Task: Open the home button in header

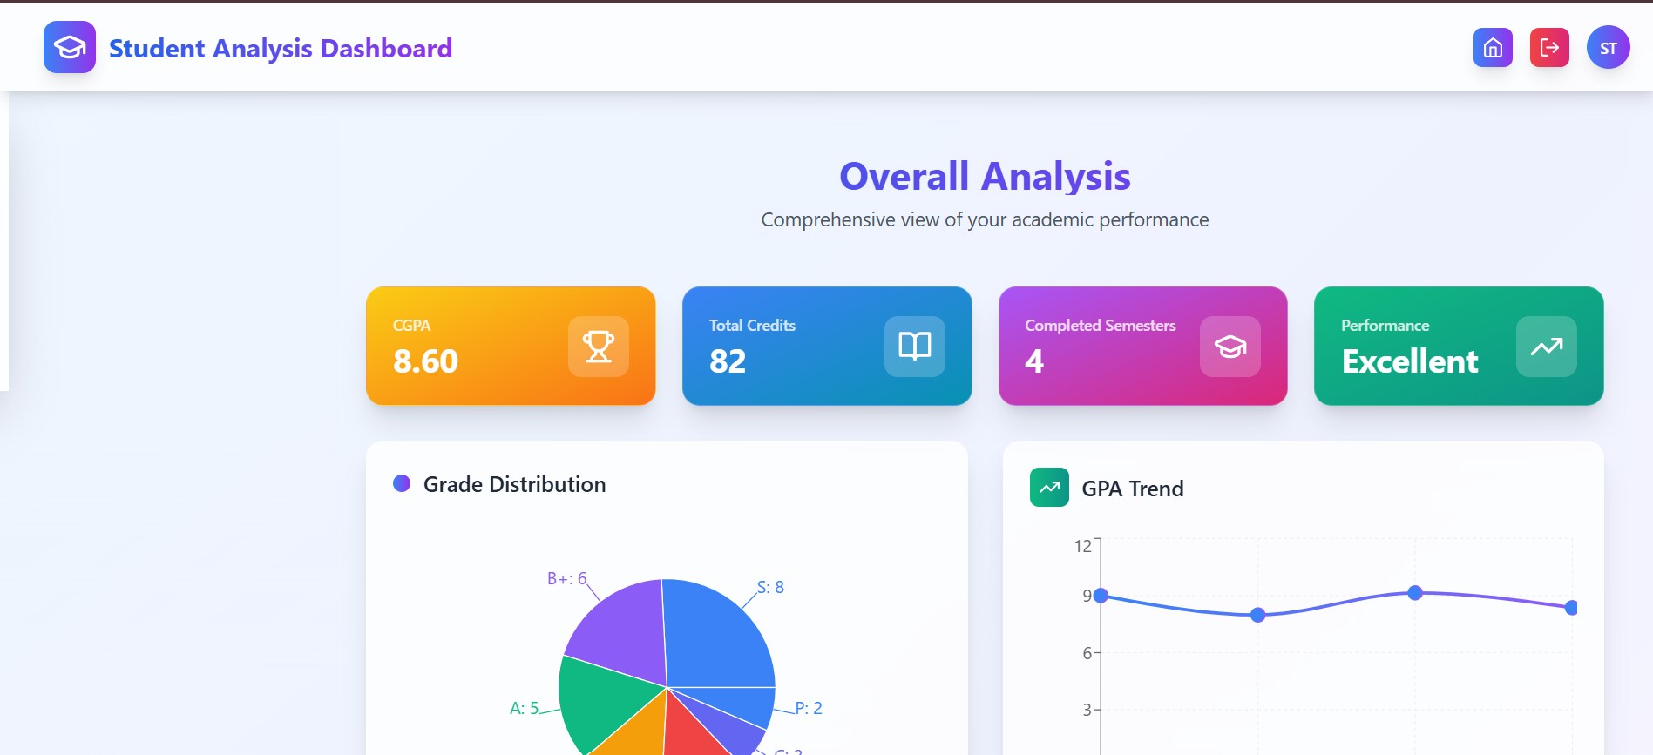Action: tap(1493, 48)
